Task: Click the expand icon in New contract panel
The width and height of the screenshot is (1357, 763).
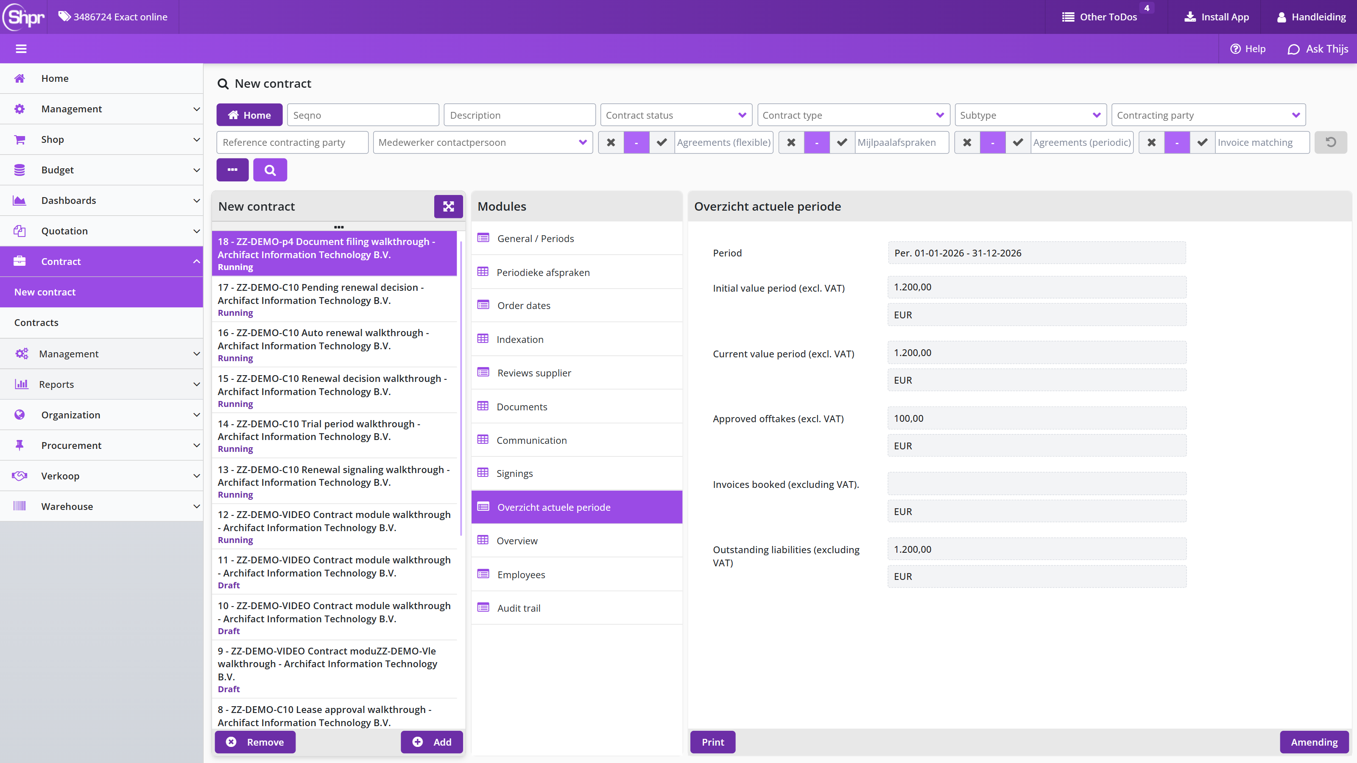Action: [x=448, y=206]
